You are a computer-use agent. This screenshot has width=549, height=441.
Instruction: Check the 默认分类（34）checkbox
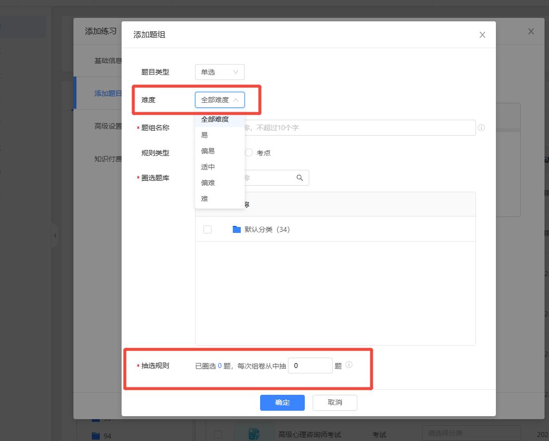tap(207, 229)
